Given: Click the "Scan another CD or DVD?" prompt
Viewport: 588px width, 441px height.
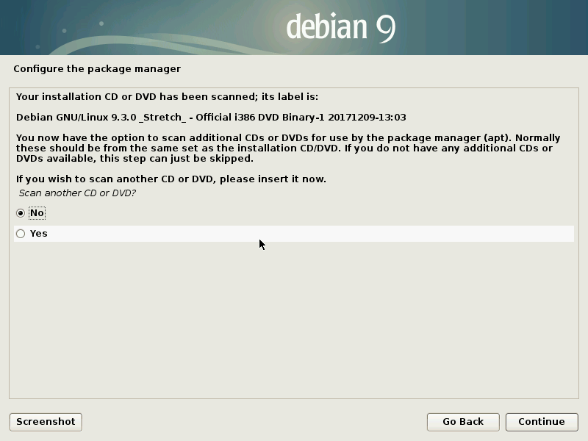Looking at the screenshot, I should point(77,193).
